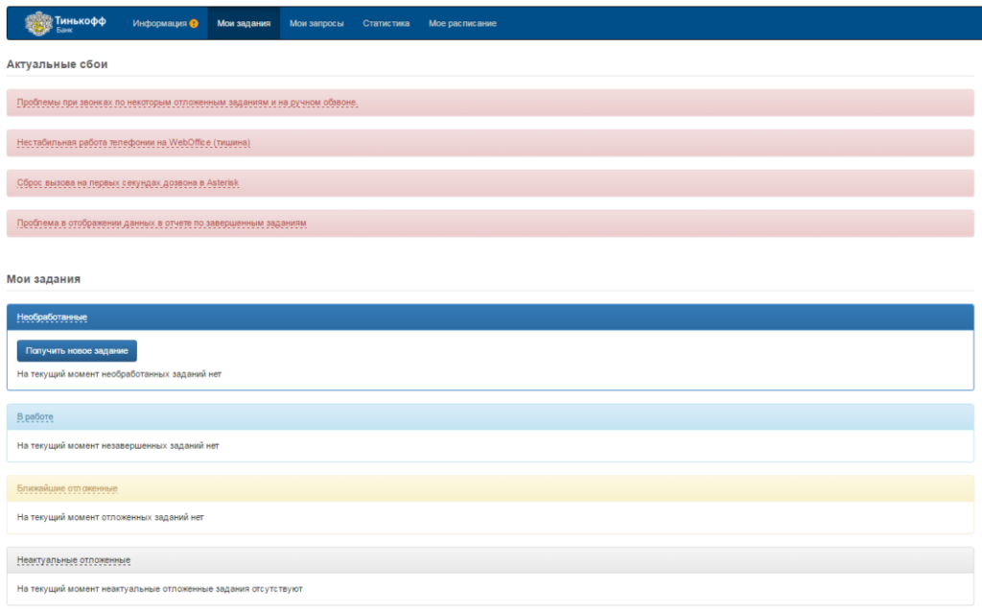
Task: Open the completed tasks report display problem alert
Action: 161,223
